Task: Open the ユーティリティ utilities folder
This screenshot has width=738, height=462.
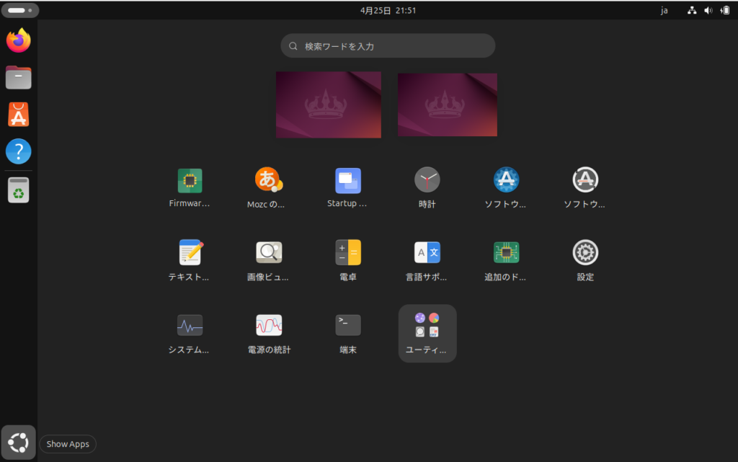Action: pyautogui.click(x=427, y=333)
